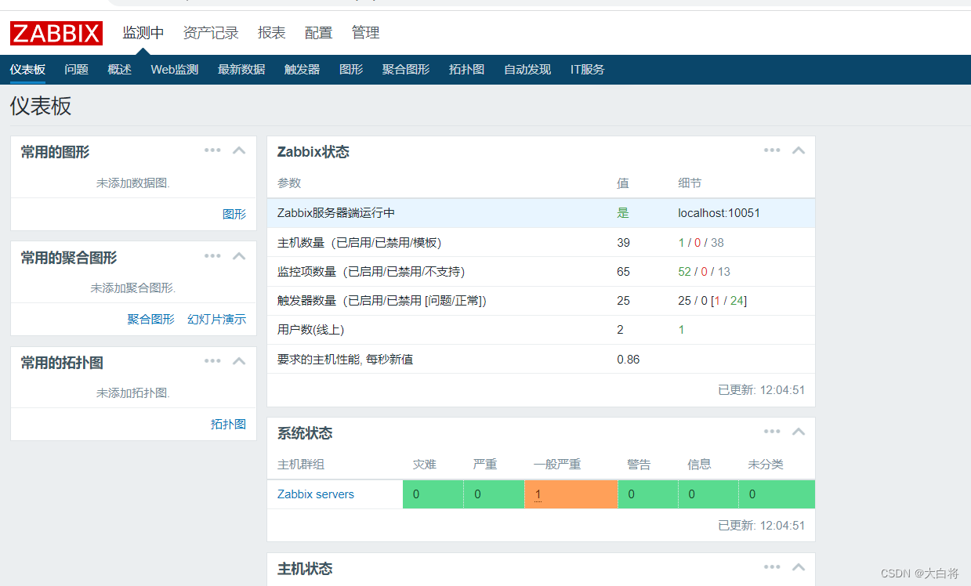Open the 监测中 main menu
971x586 pixels.
143,33
